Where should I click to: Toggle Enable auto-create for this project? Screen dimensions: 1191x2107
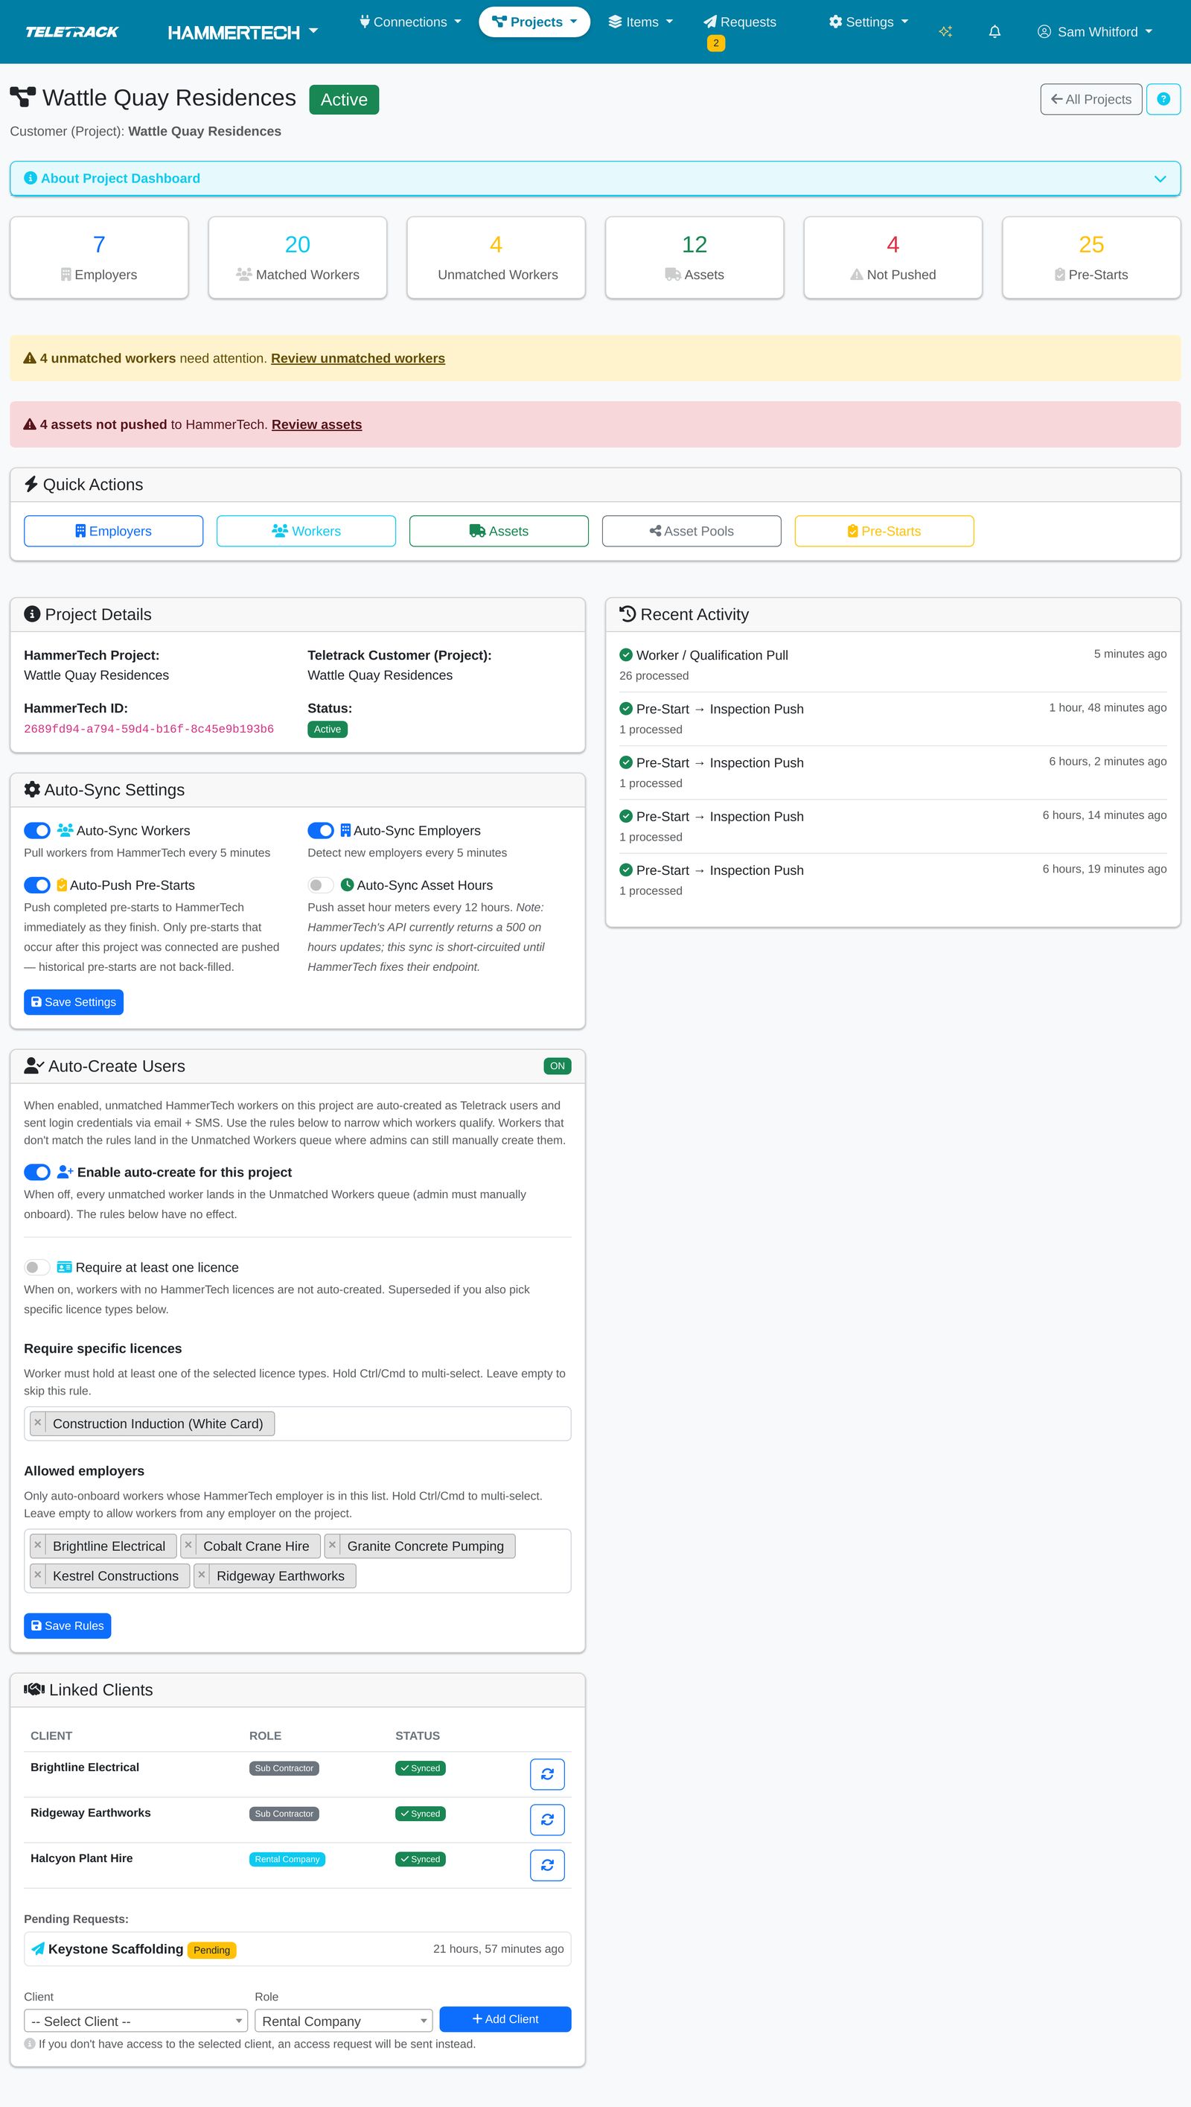click(x=36, y=1172)
